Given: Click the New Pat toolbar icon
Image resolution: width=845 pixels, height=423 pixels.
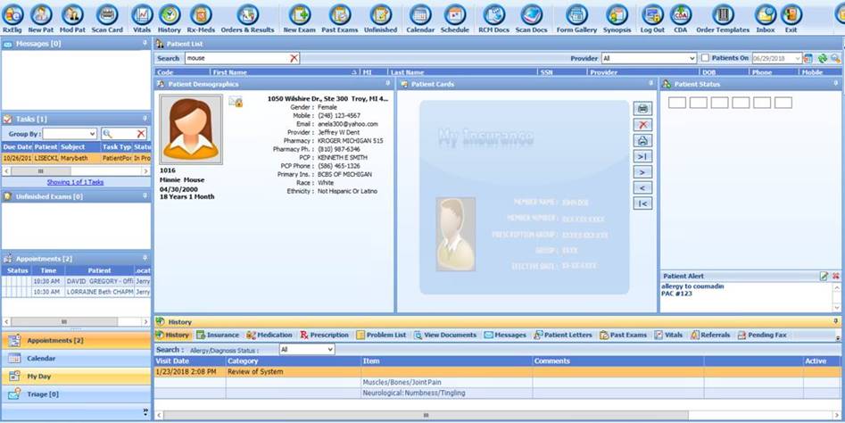Looking at the screenshot, I should point(42,18).
